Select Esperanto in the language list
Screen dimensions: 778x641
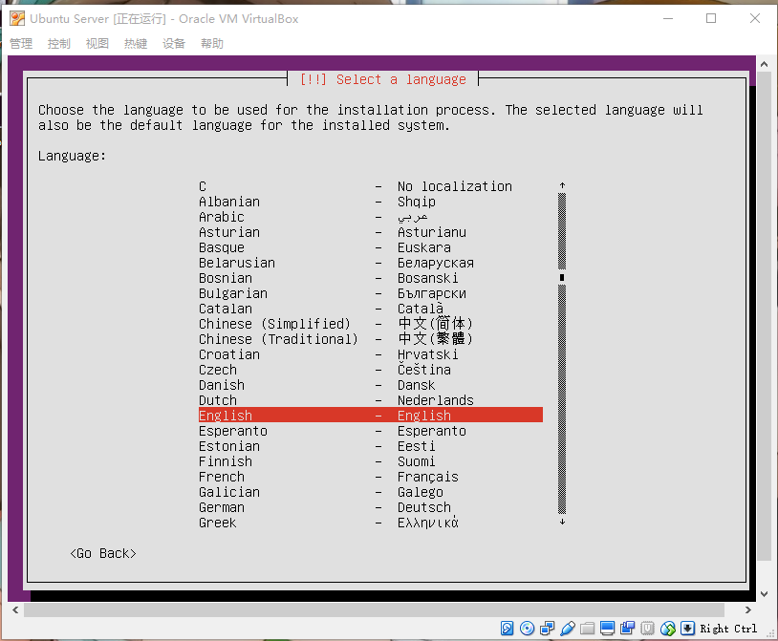[371, 431]
